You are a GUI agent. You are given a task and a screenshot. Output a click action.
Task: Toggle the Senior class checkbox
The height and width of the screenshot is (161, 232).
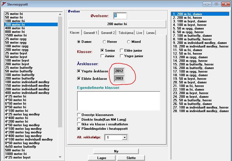[102, 51]
